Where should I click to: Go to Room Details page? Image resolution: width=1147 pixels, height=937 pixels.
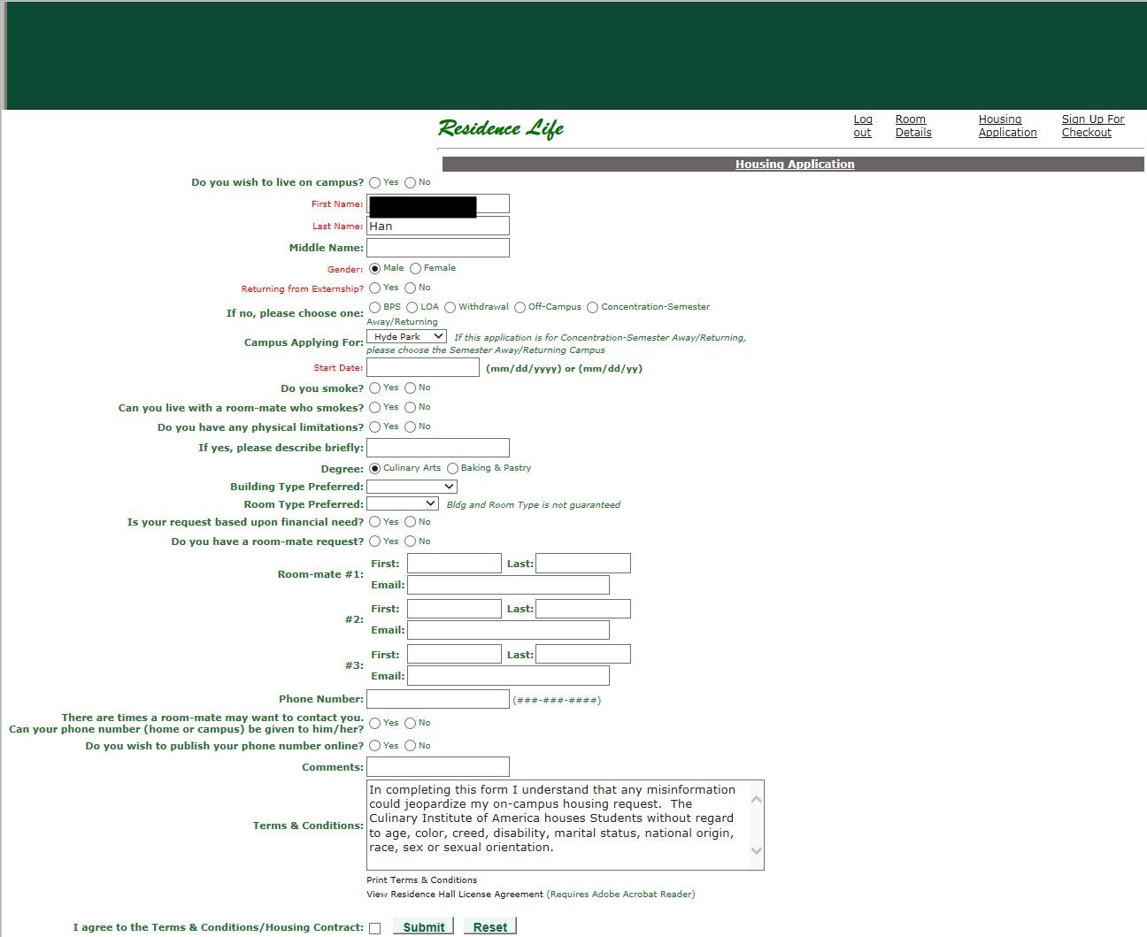click(x=913, y=126)
